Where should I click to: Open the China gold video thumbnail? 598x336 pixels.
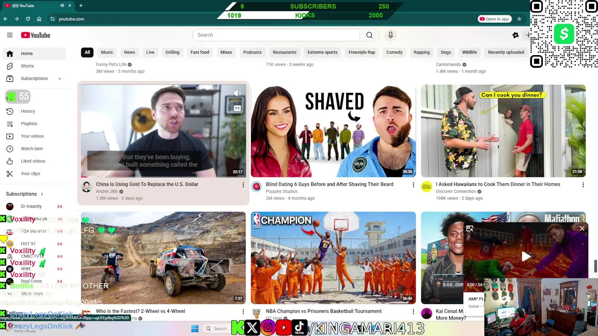tap(163, 131)
